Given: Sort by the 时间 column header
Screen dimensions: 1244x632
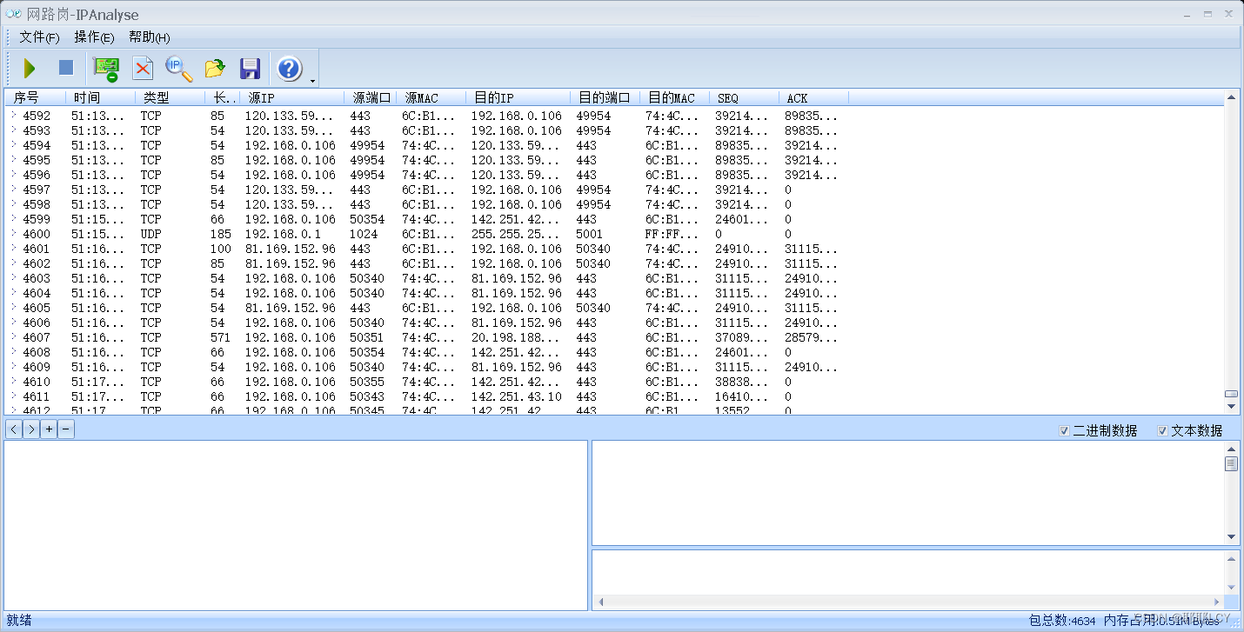Looking at the screenshot, I should pos(101,97).
